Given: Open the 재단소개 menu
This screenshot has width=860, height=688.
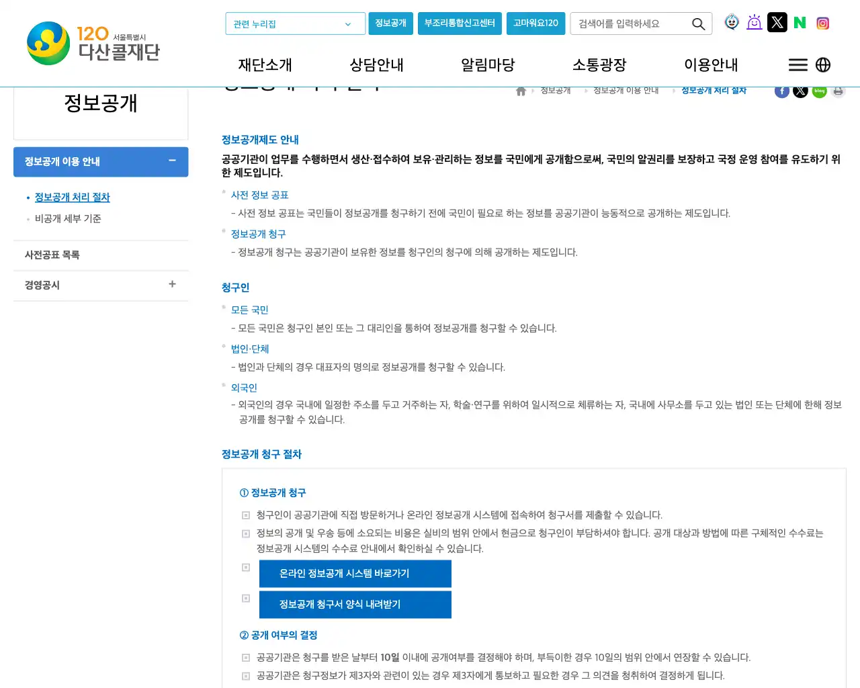Looking at the screenshot, I should click(265, 64).
